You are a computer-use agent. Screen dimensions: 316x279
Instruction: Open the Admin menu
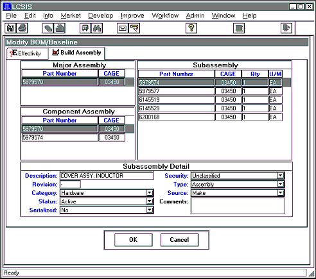pos(195,15)
